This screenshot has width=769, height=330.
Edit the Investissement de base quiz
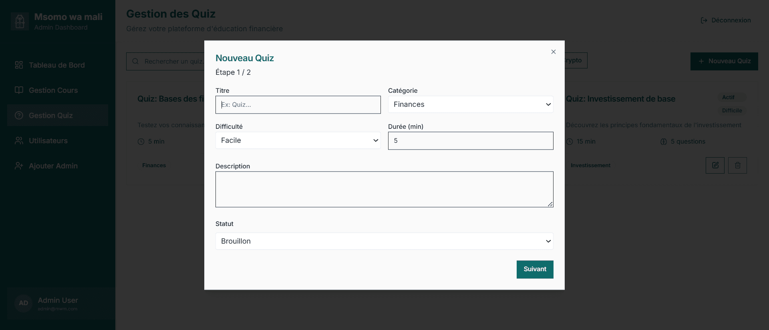(715, 165)
